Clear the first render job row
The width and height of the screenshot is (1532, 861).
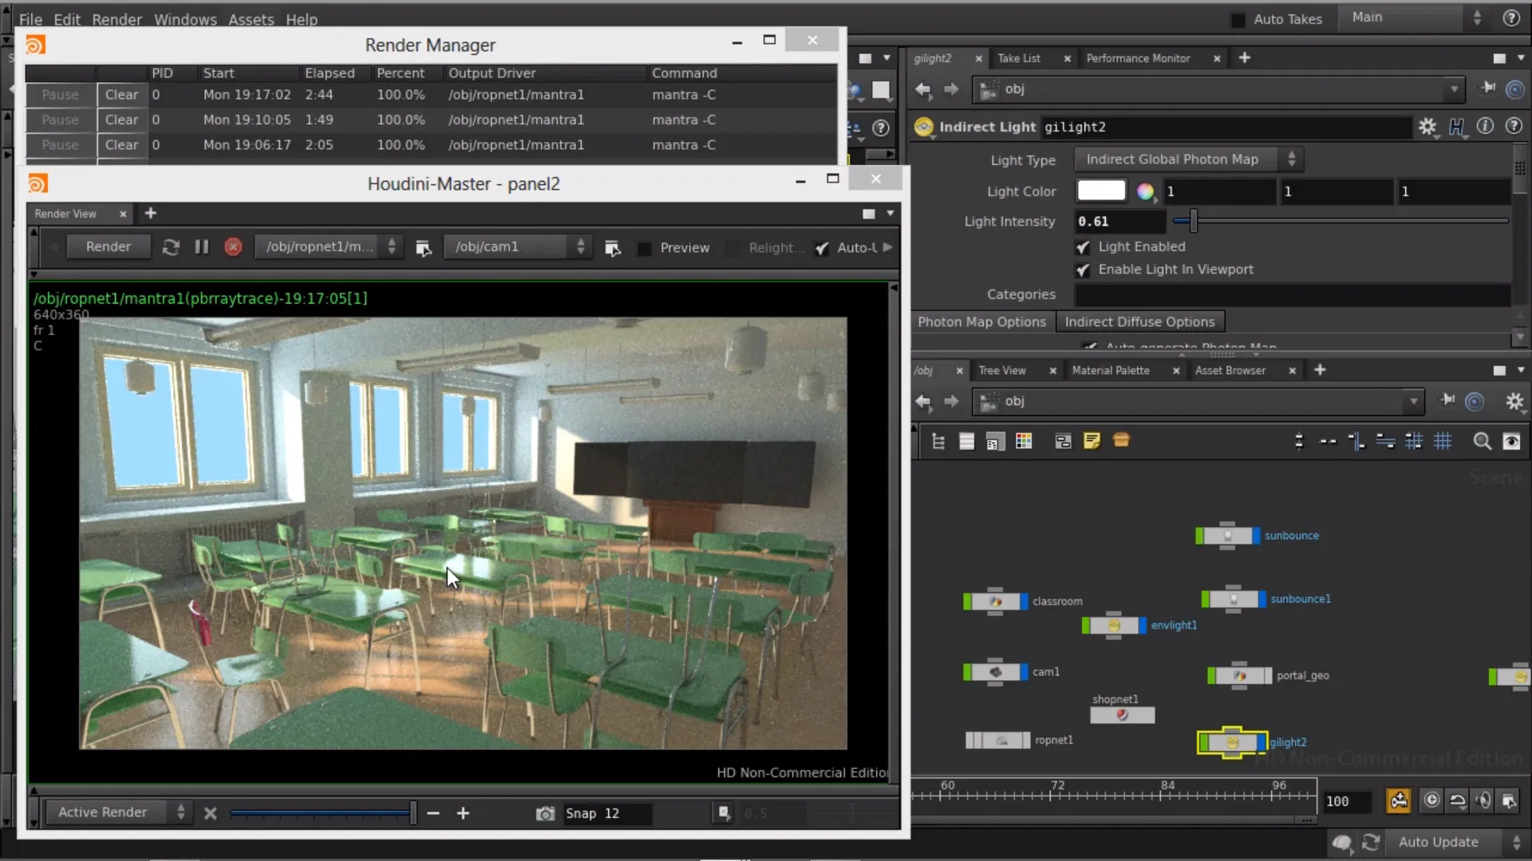pos(121,95)
